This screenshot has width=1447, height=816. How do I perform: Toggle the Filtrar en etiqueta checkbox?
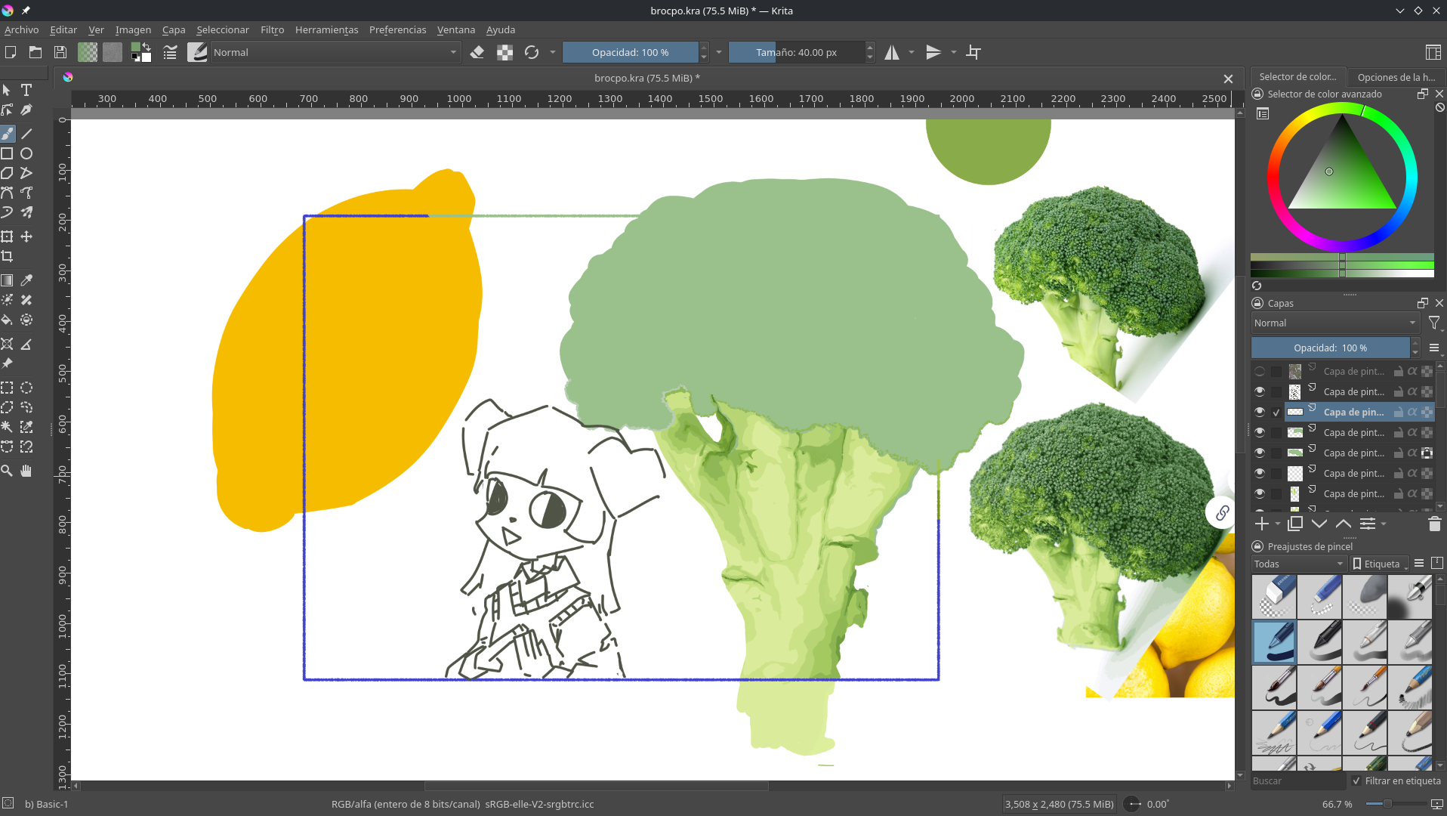coord(1356,780)
